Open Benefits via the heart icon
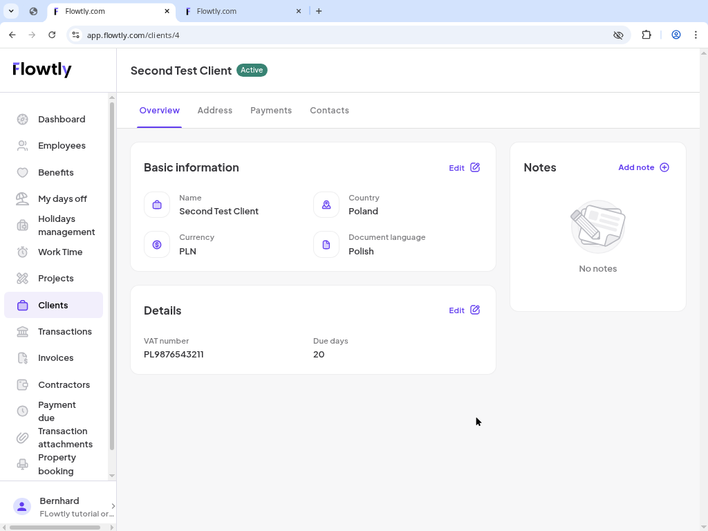The width and height of the screenshot is (708, 531). click(23, 173)
